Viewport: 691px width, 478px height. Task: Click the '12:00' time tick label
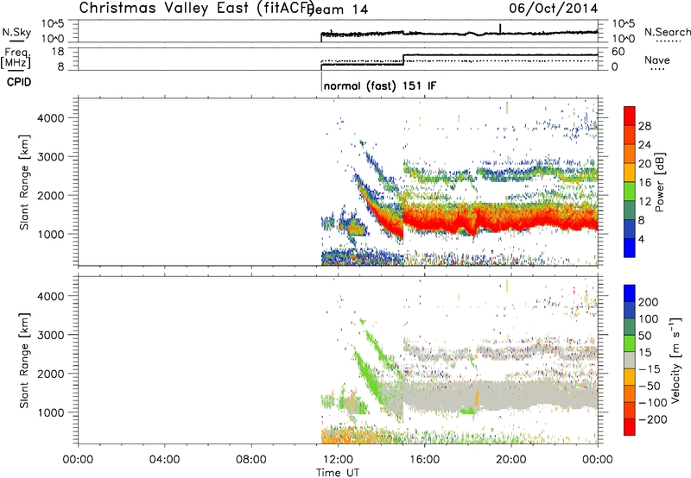(338, 460)
